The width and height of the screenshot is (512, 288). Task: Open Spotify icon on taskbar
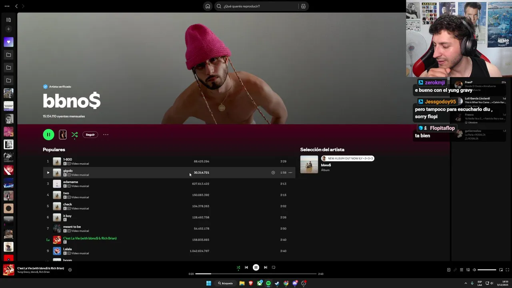(x=268, y=283)
